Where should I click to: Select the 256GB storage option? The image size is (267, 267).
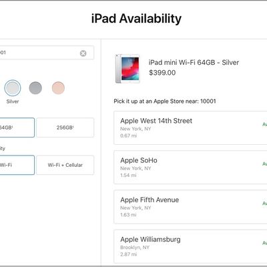65,127
